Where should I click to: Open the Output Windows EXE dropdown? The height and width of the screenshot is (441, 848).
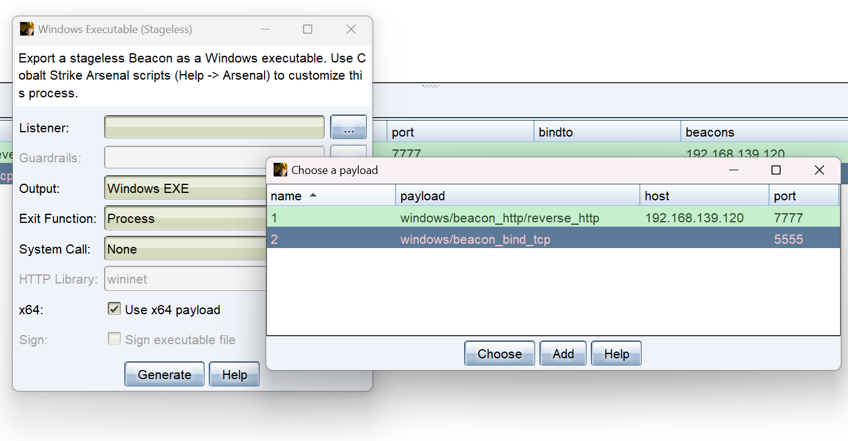coord(185,189)
